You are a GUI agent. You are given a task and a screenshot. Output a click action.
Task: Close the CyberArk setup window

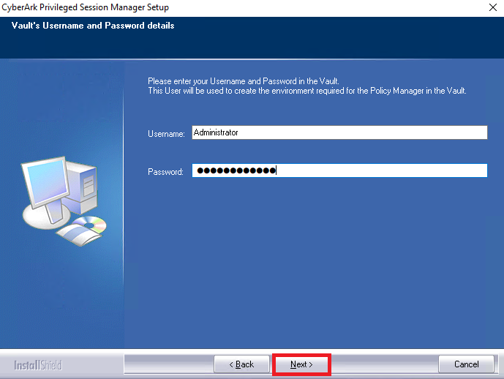(x=493, y=7)
